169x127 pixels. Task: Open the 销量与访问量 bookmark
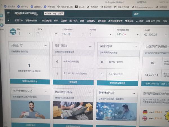click(122, 7)
